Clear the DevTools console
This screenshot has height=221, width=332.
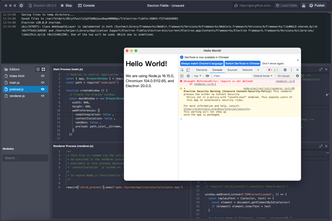tap(188, 76)
